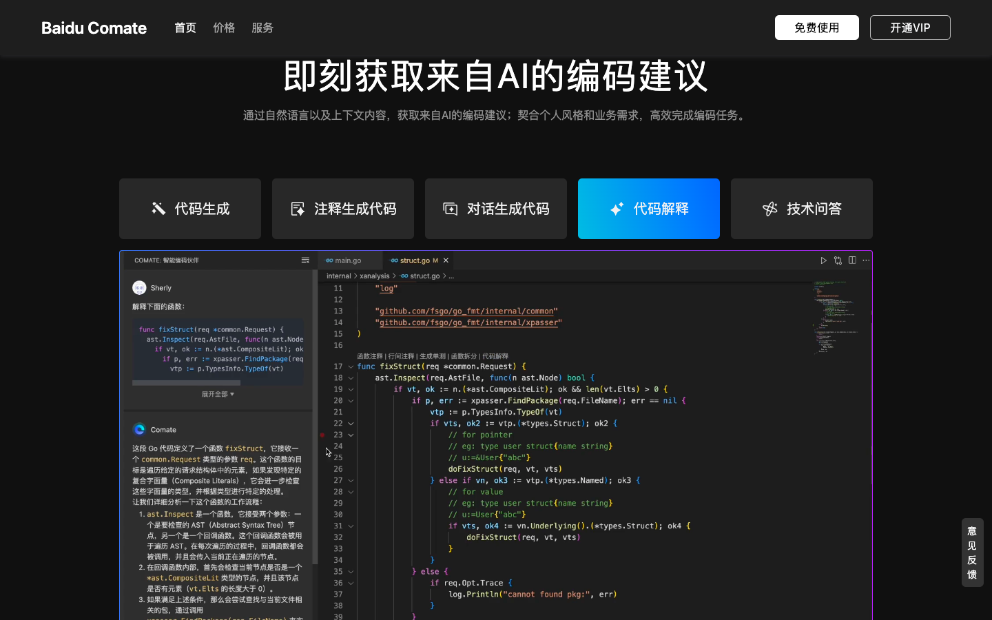The image size is (992, 620).
Task: Click the horizontal scrollbar under the code snippet
Action: pyautogui.click(x=186, y=382)
